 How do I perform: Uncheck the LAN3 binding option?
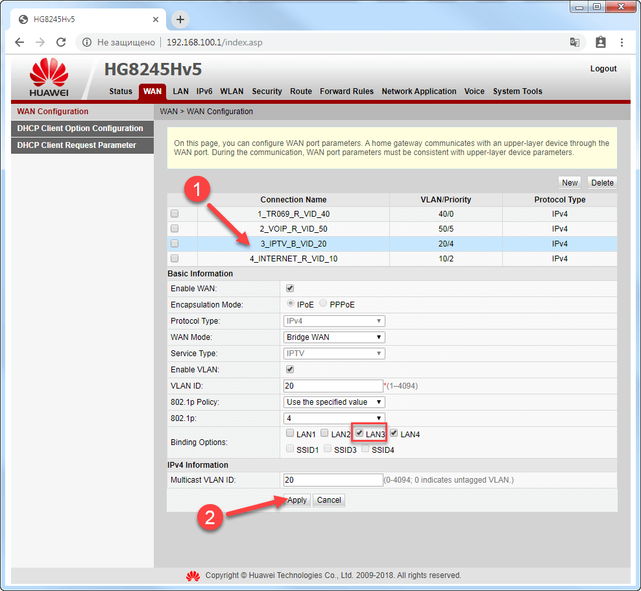359,433
